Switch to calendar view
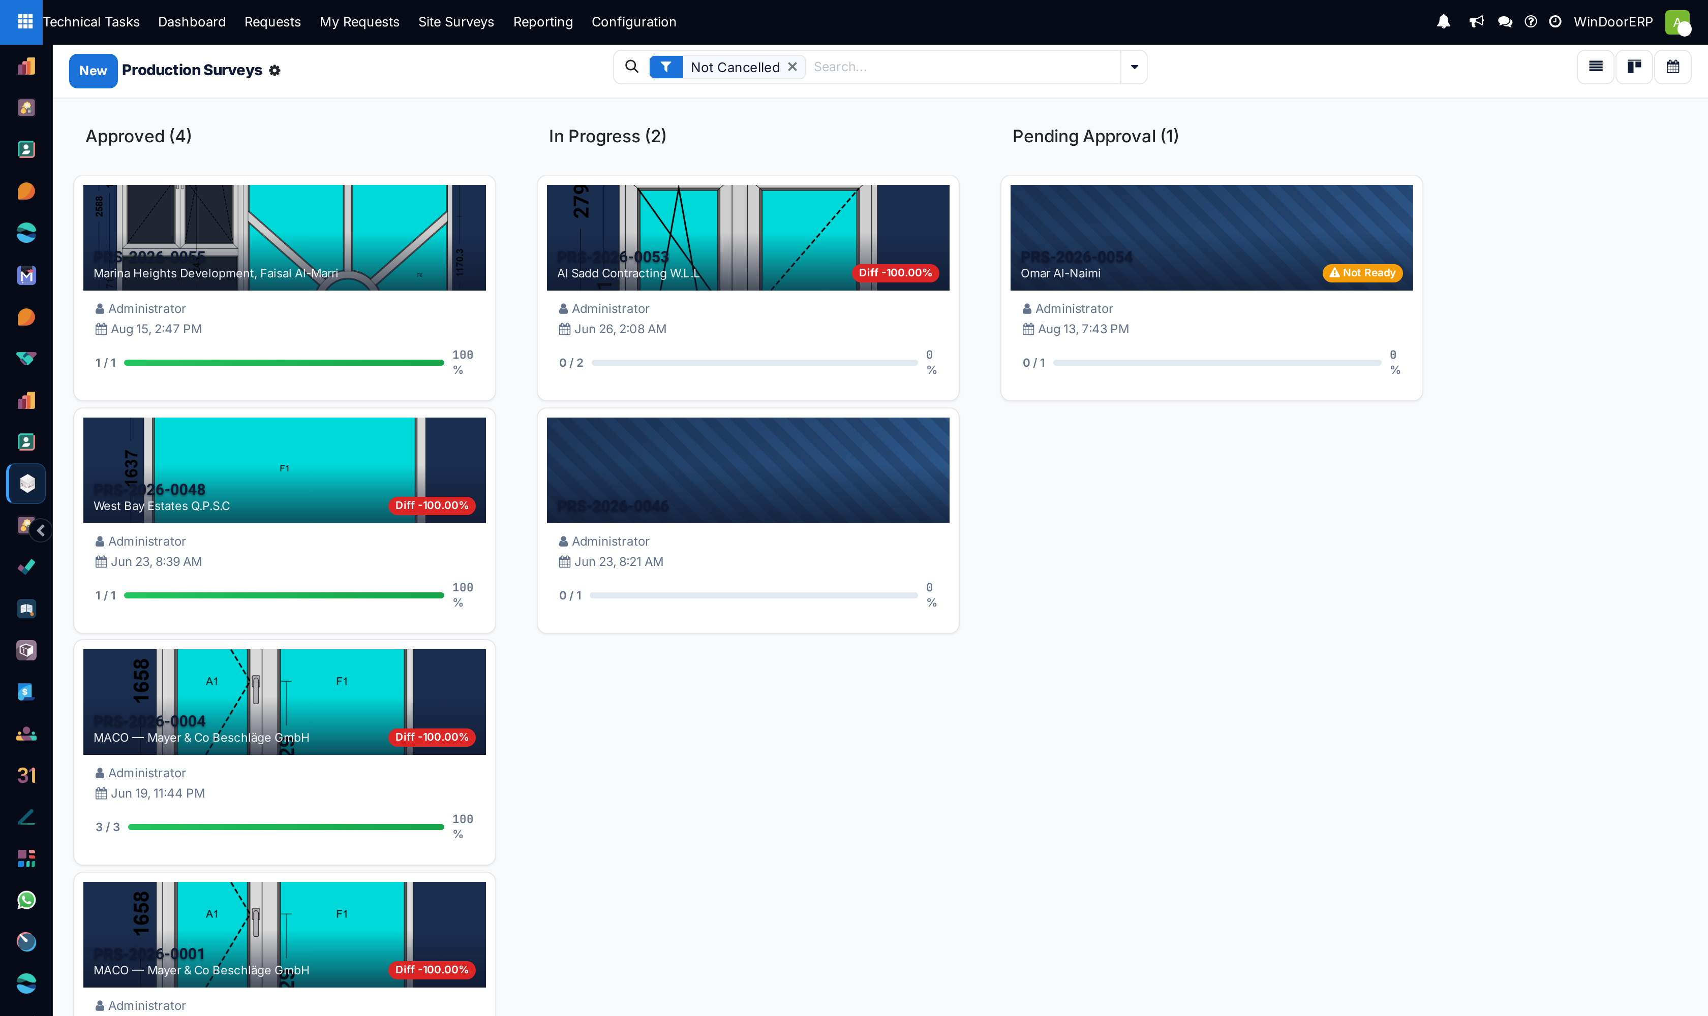 coord(1673,67)
